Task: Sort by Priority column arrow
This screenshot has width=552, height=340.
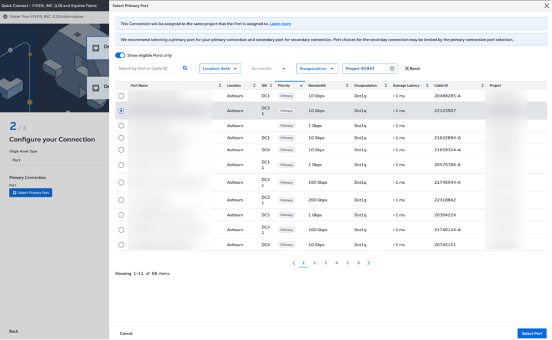Action: pos(301,86)
